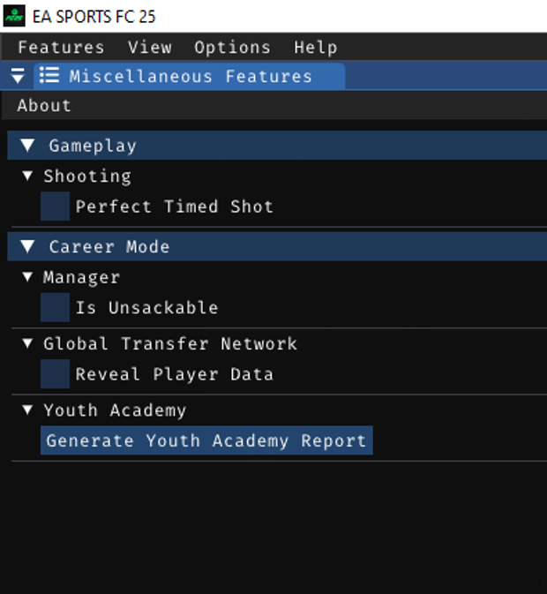The height and width of the screenshot is (594, 547).
Task: Collapse the Gameplay section arrow
Action: (28, 146)
